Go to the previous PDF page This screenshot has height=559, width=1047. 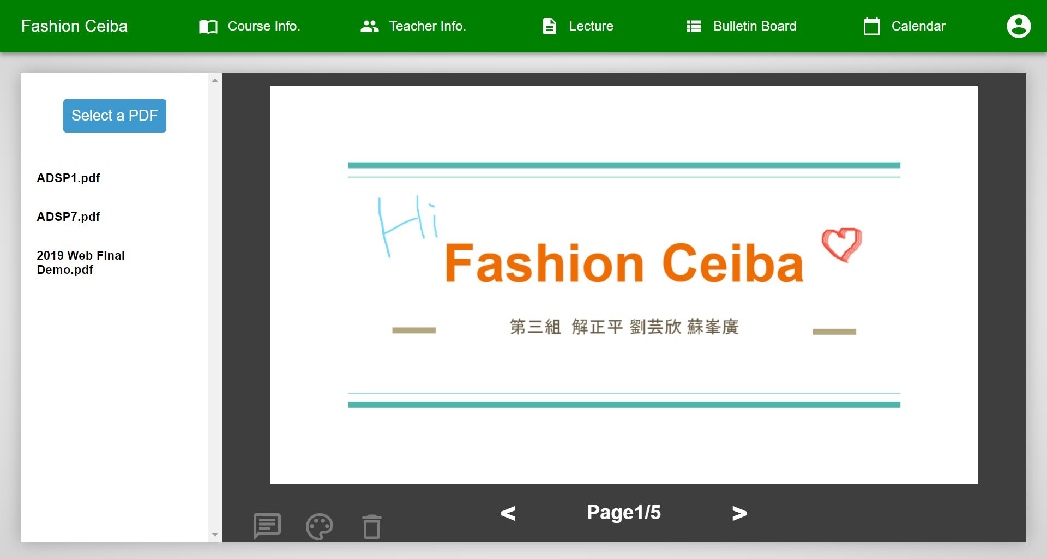coord(508,513)
